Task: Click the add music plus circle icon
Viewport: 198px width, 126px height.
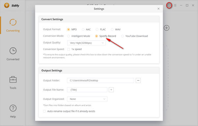Action: [x=167, y=28]
